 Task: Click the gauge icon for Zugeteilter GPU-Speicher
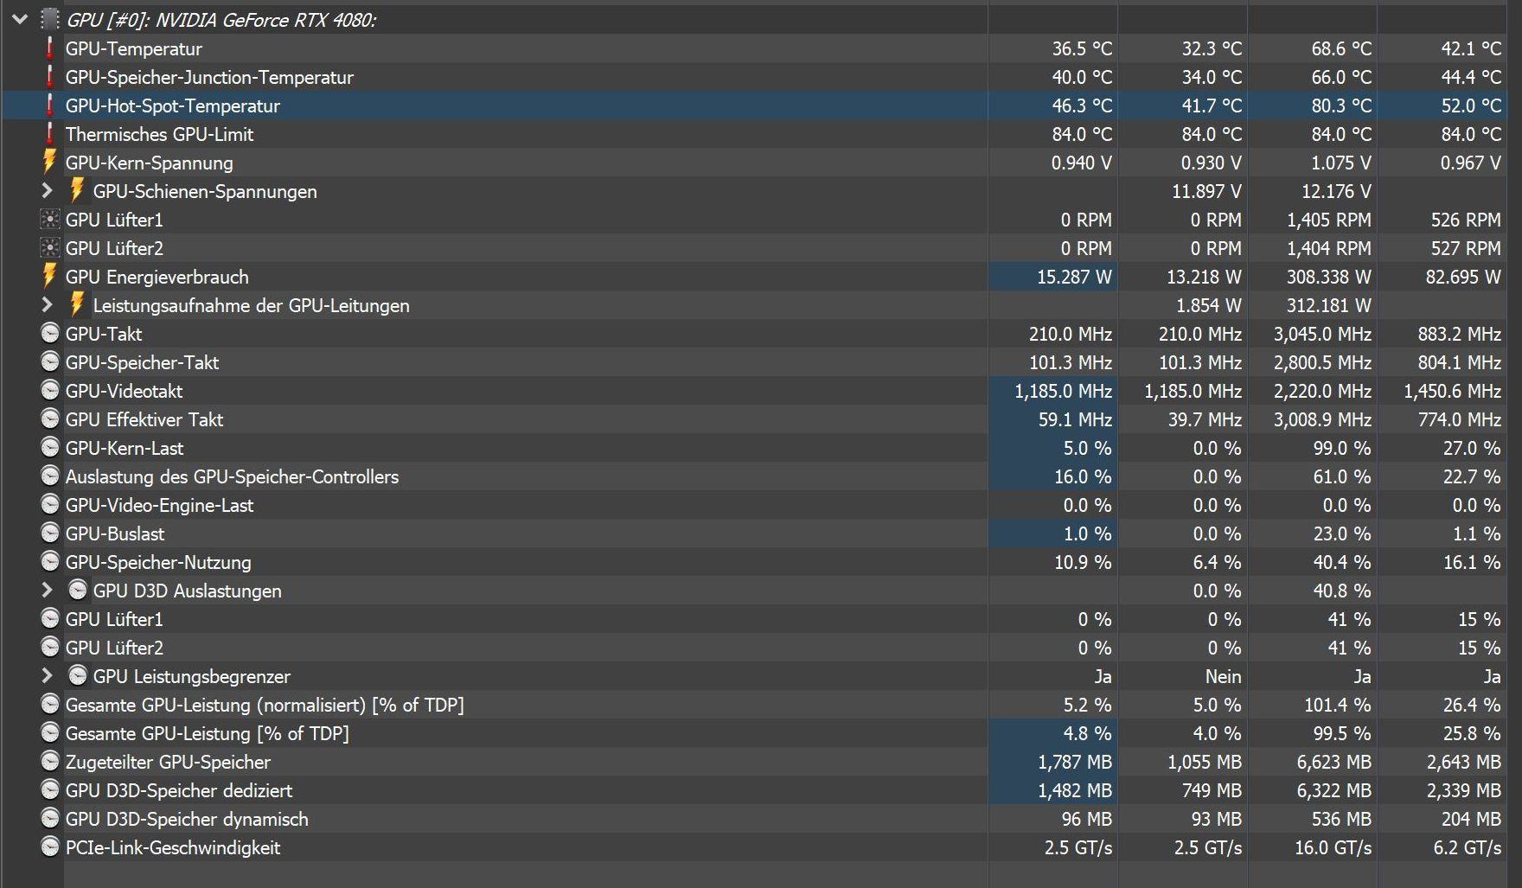click(50, 762)
